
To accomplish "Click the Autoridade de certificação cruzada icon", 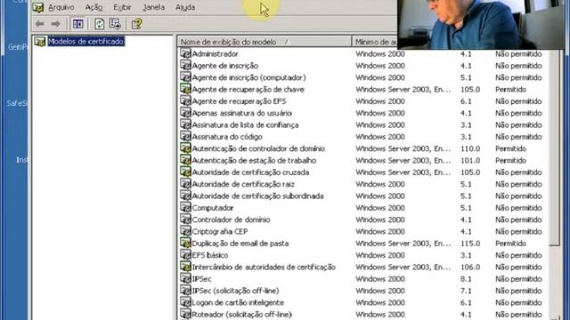I will 185,172.
